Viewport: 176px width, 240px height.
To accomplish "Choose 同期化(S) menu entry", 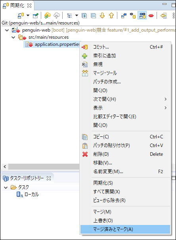I will 125,183.
